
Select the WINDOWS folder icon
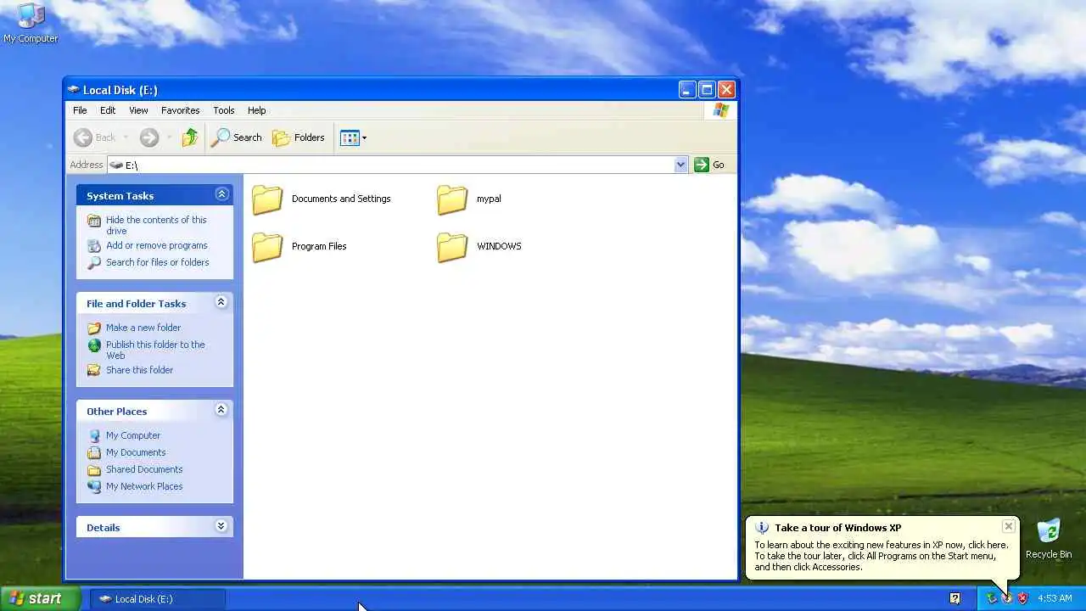(452, 247)
